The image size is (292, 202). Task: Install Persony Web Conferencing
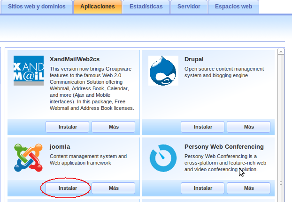203,188
